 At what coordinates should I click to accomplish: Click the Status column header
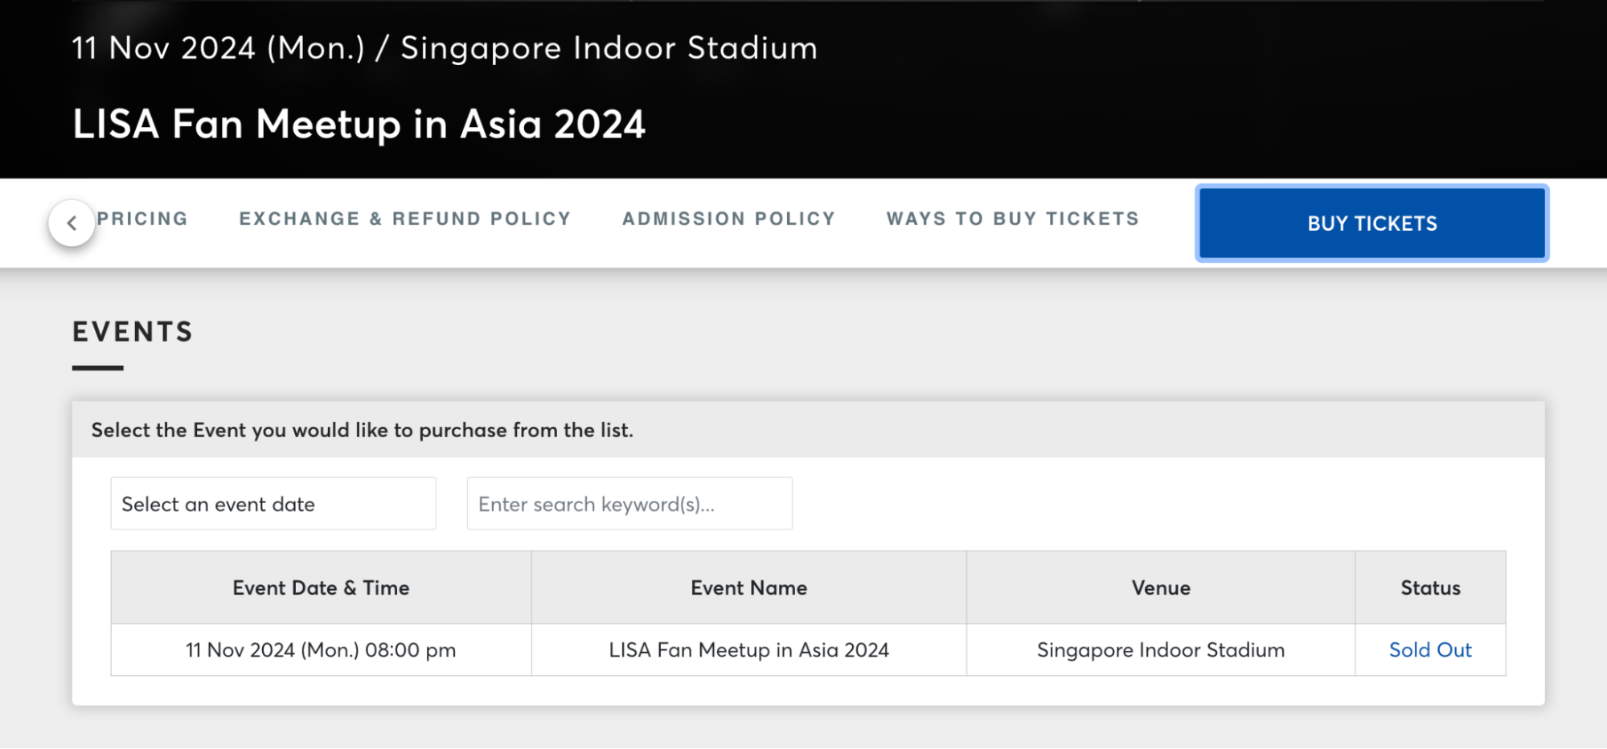tap(1430, 587)
